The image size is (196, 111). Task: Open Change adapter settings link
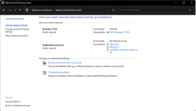(x=16, y=25)
